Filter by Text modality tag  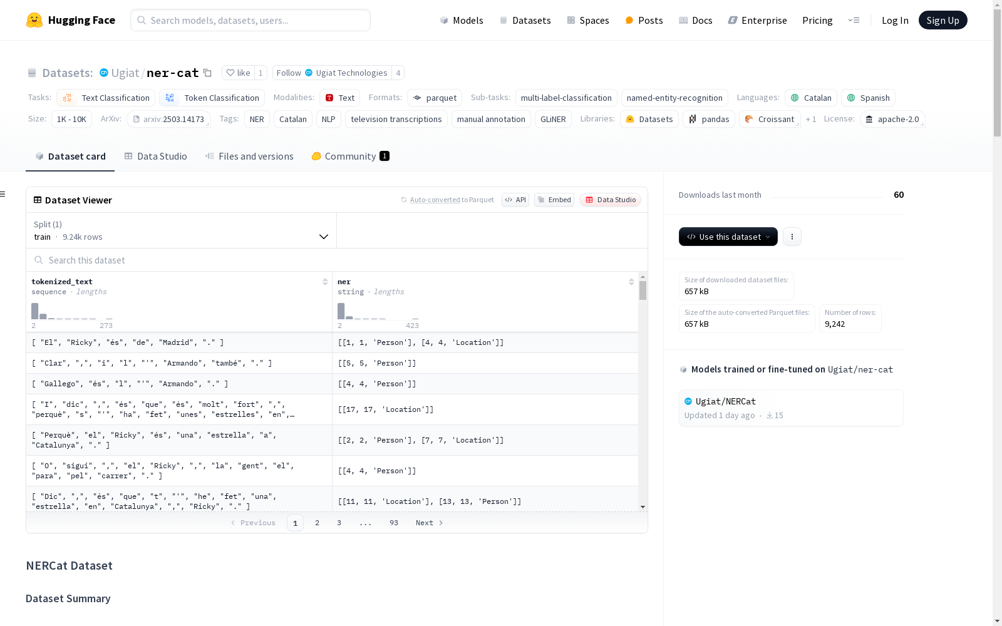[x=340, y=98]
